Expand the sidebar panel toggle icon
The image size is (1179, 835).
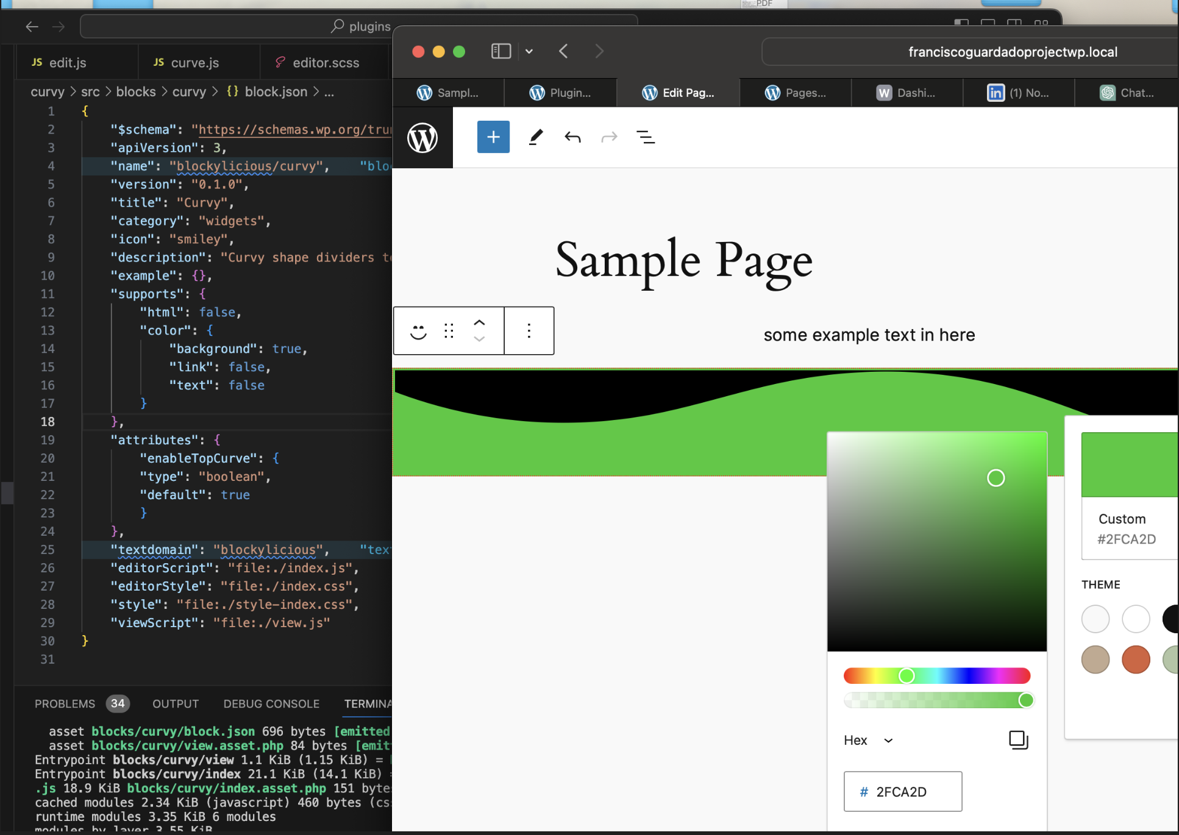point(500,52)
